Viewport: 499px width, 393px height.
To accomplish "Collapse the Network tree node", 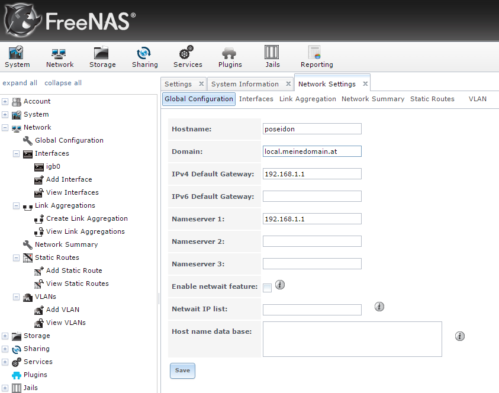I will 5,128.
